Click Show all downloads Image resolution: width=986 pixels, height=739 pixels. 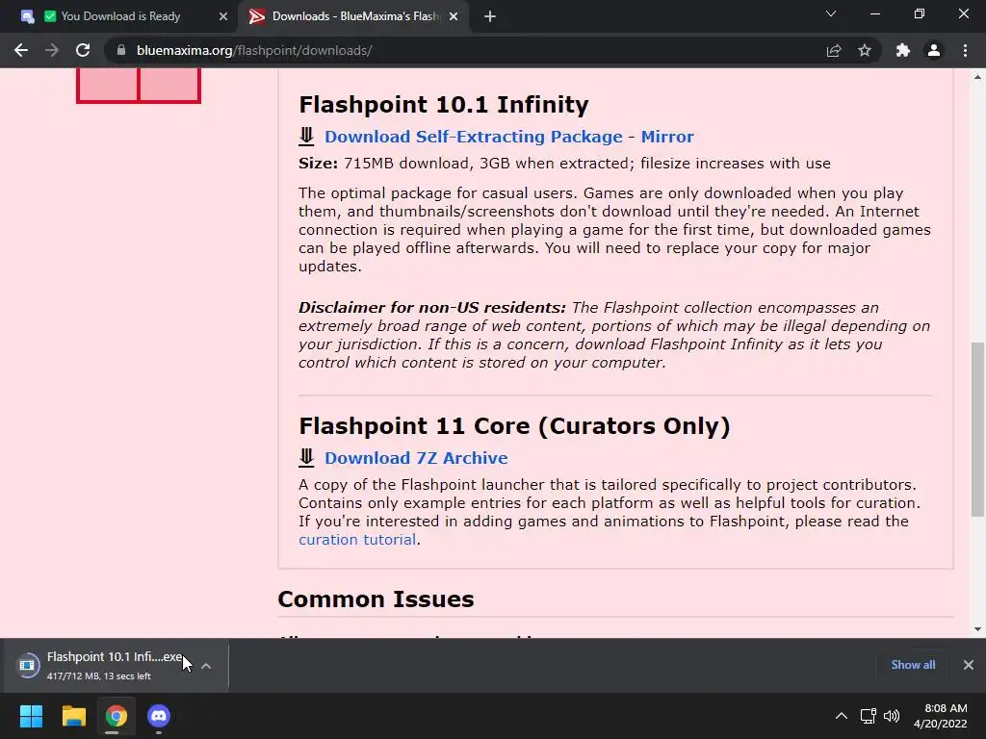[913, 665]
